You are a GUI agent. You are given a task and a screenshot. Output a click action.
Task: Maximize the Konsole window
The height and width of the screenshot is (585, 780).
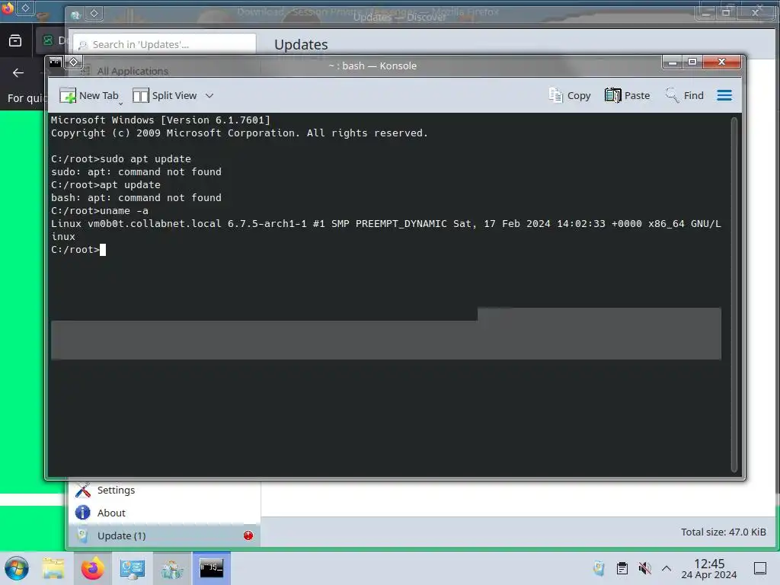click(x=692, y=62)
